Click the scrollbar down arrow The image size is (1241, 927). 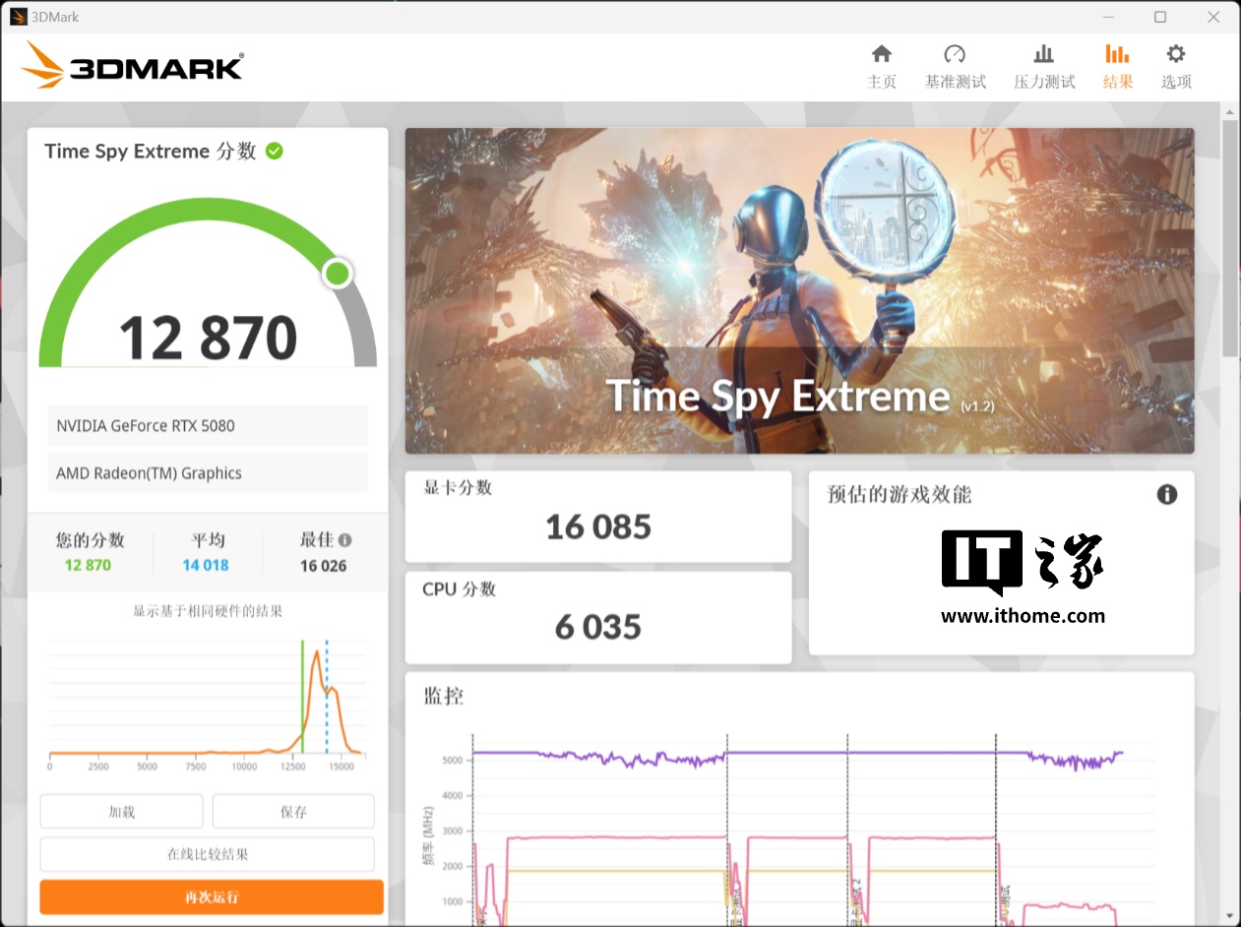point(1229,915)
